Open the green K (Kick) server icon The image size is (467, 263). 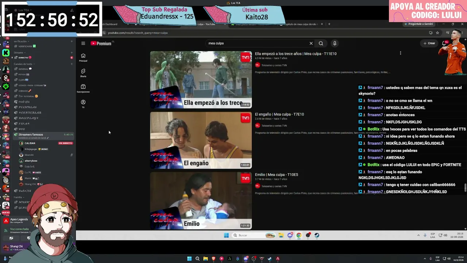[x=6, y=53]
